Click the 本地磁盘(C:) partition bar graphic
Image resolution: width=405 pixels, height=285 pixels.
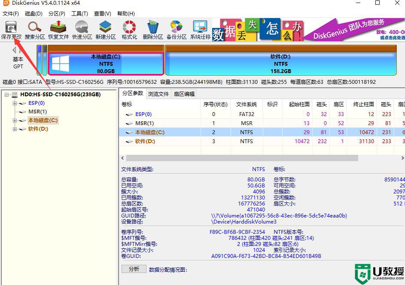coord(105,62)
